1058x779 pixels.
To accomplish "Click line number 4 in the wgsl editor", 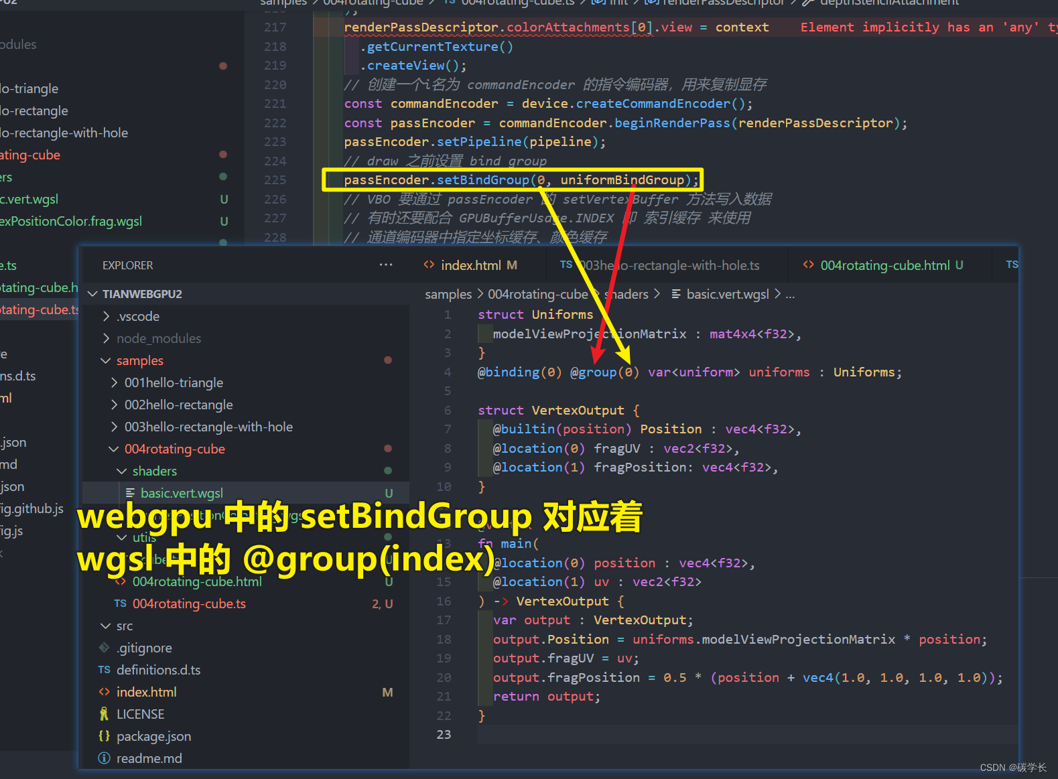I will tap(448, 372).
